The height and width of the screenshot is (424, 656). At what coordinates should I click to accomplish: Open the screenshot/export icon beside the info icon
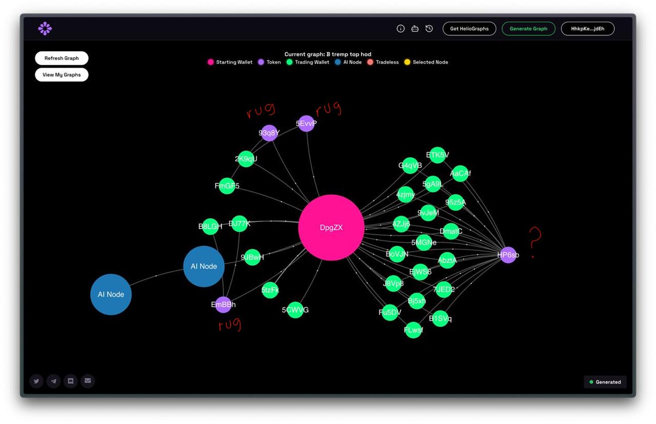(x=415, y=28)
